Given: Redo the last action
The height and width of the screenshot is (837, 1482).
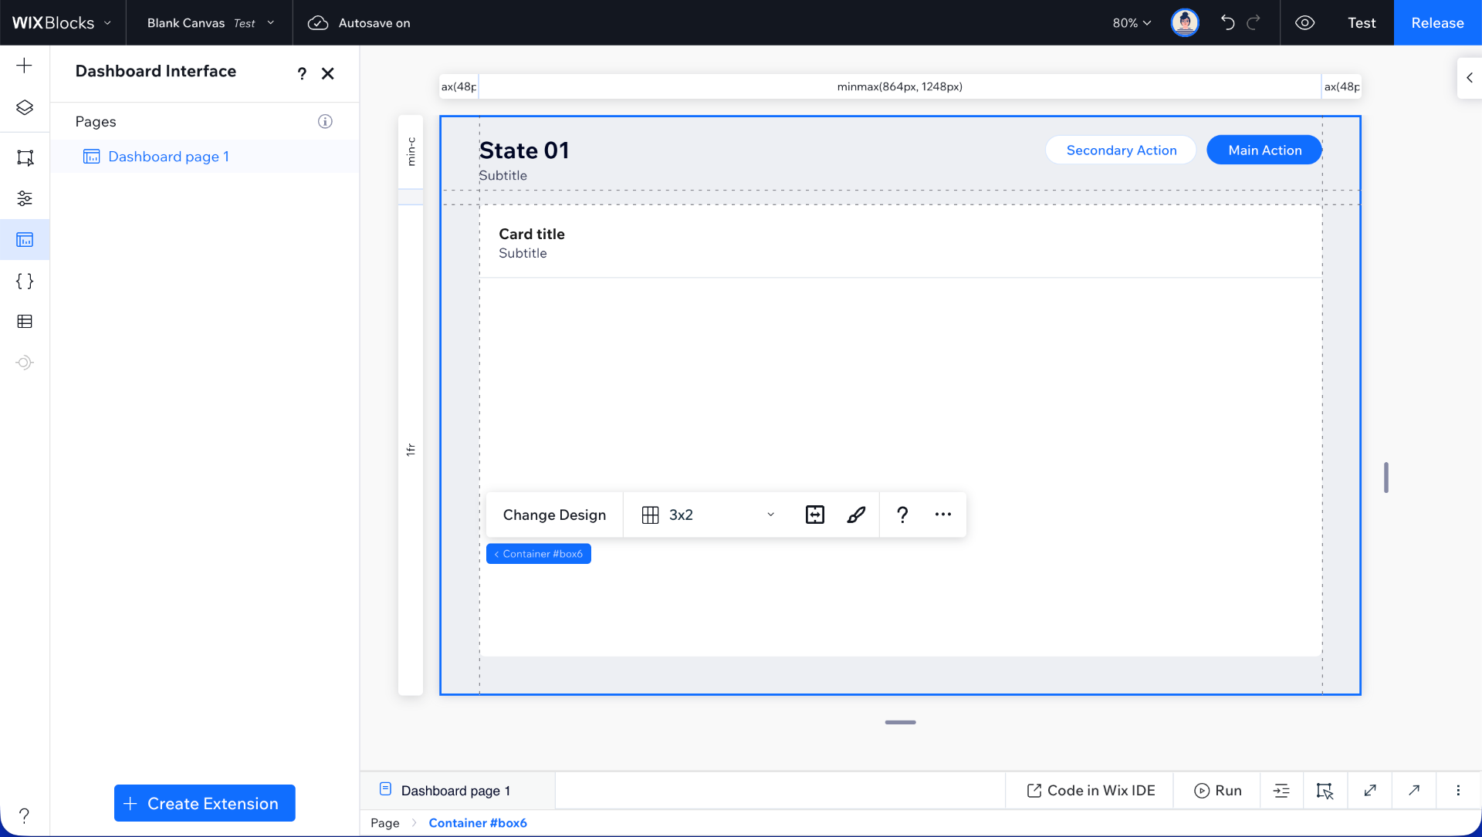Looking at the screenshot, I should coord(1254,22).
